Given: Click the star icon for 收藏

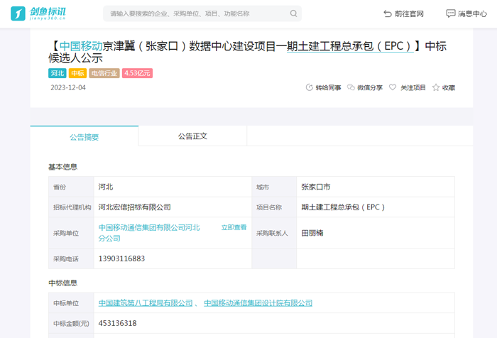Looking at the screenshot, I should click(x=436, y=87).
